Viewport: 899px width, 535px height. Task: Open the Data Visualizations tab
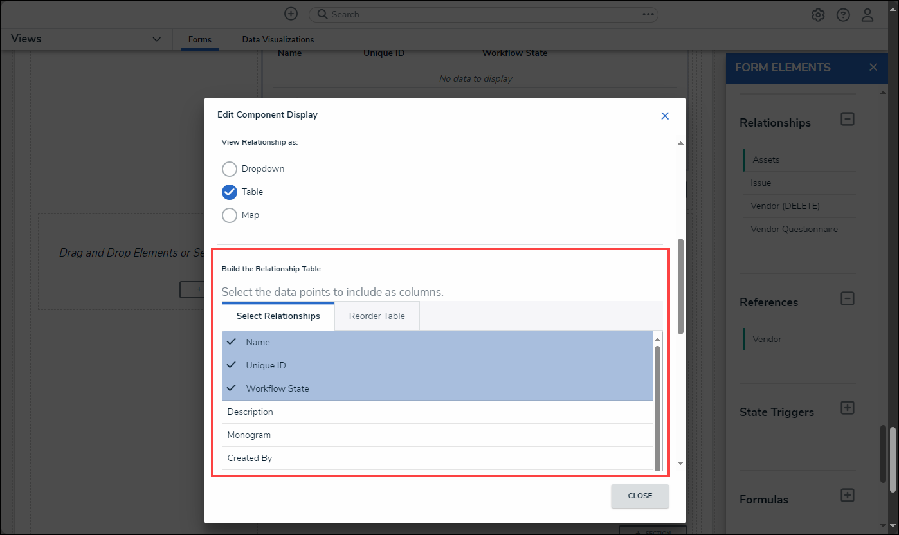coord(278,39)
